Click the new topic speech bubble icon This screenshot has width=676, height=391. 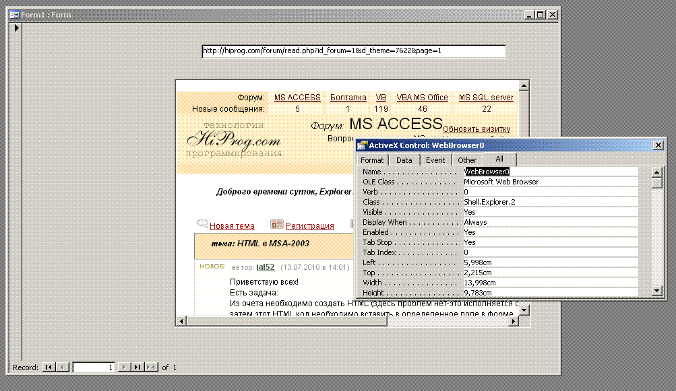(x=202, y=223)
